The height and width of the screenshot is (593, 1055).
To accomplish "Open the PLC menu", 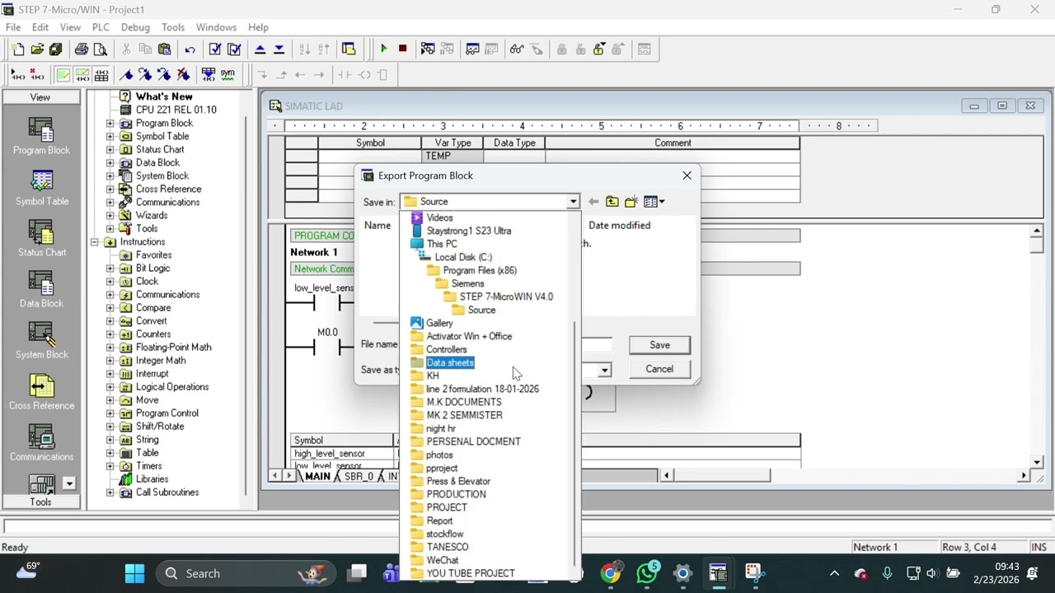I will (x=101, y=27).
